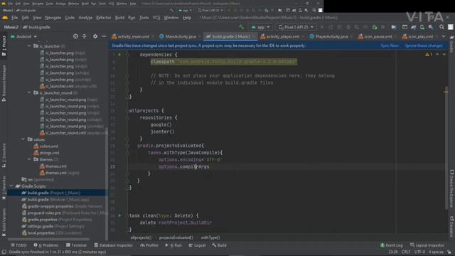This screenshot has height=256, width=455.
Task: Open the Layout Inspector
Action: pyautogui.click(x=427, y=245)
